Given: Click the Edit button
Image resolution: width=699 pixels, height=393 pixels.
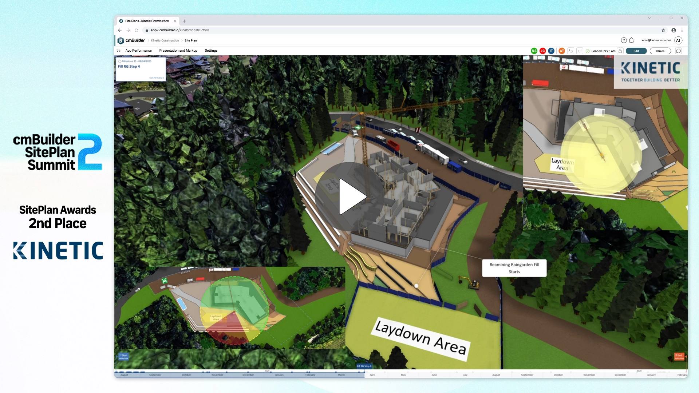Looking at the screenshot, I should click(636, 51).
